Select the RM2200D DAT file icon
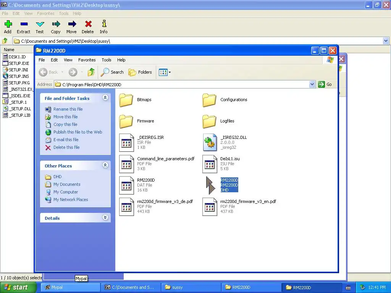 tap(126, 185)
